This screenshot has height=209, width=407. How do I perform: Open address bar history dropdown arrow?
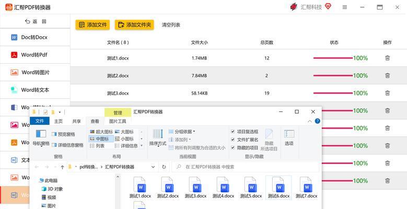(x=153, y=167)
